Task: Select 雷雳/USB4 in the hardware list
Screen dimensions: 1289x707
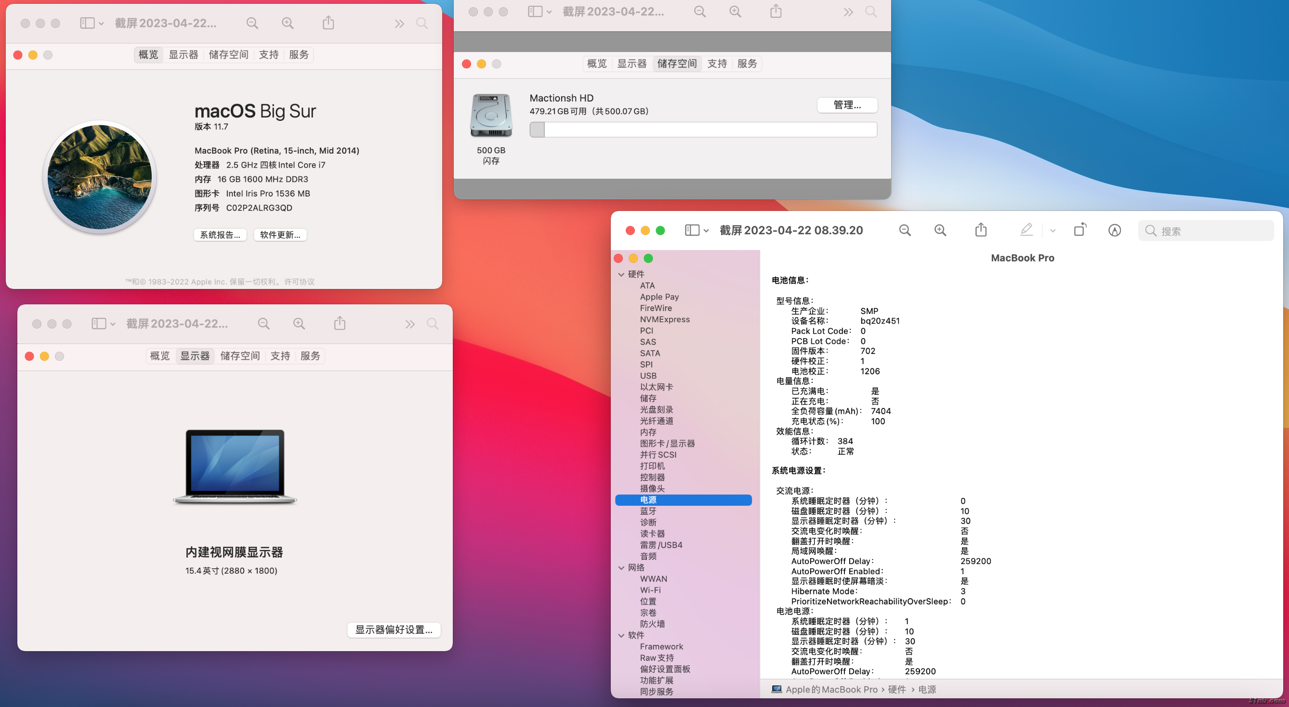Action: pos(661,545)
